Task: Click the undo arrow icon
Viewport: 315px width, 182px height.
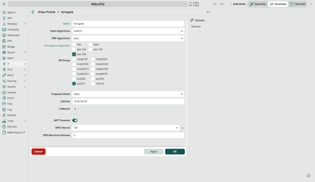Action: point(215,4)
